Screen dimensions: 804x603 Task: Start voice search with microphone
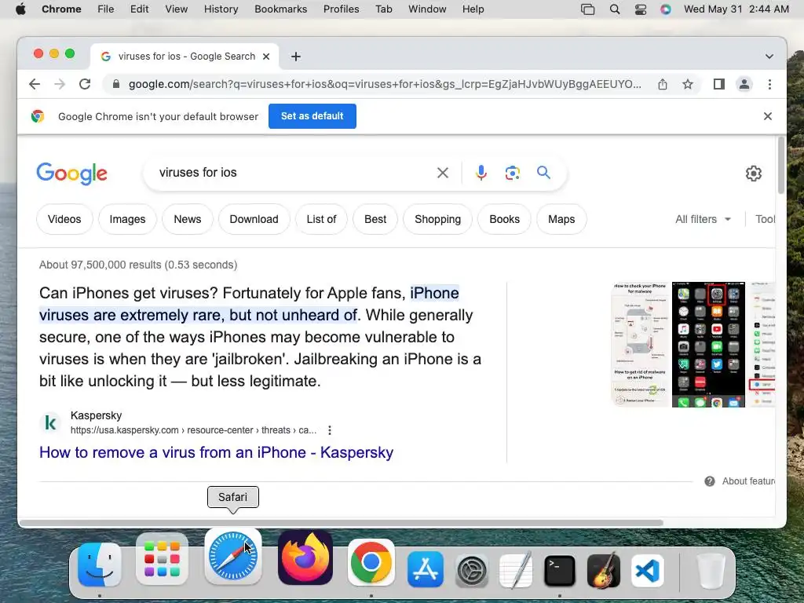pyautogui.click(x=481, y=173)
